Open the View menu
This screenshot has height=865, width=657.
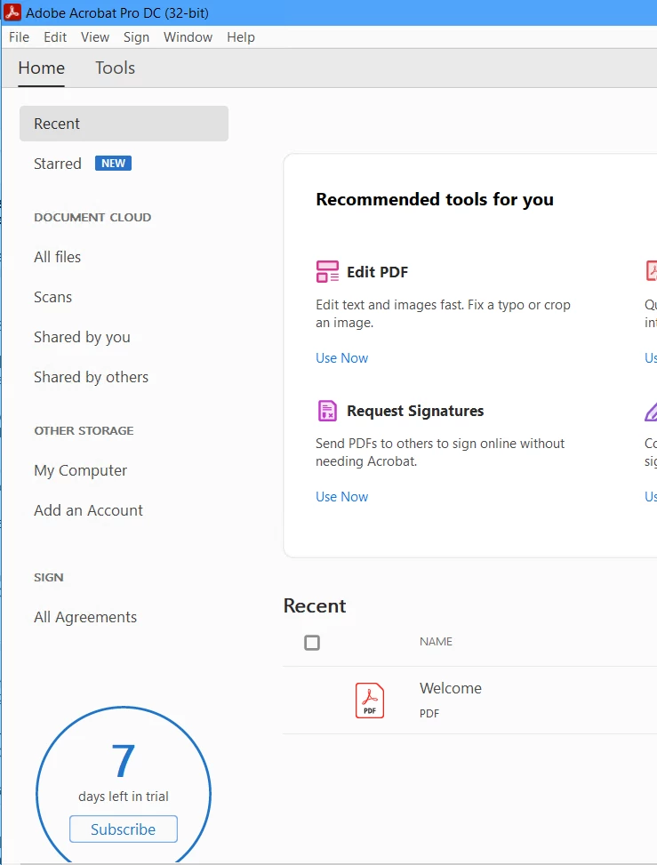point(95,37)
